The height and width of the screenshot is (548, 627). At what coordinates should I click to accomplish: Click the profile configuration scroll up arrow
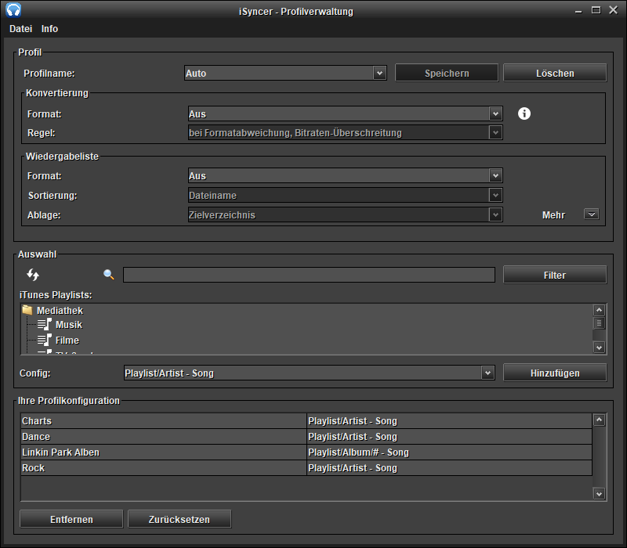[599, 420]
